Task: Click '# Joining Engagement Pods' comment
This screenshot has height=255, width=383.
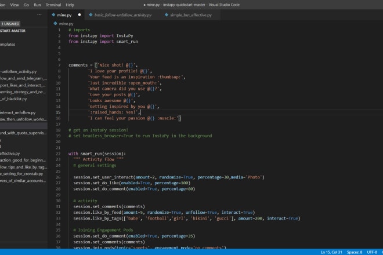Action: point(103,230)
